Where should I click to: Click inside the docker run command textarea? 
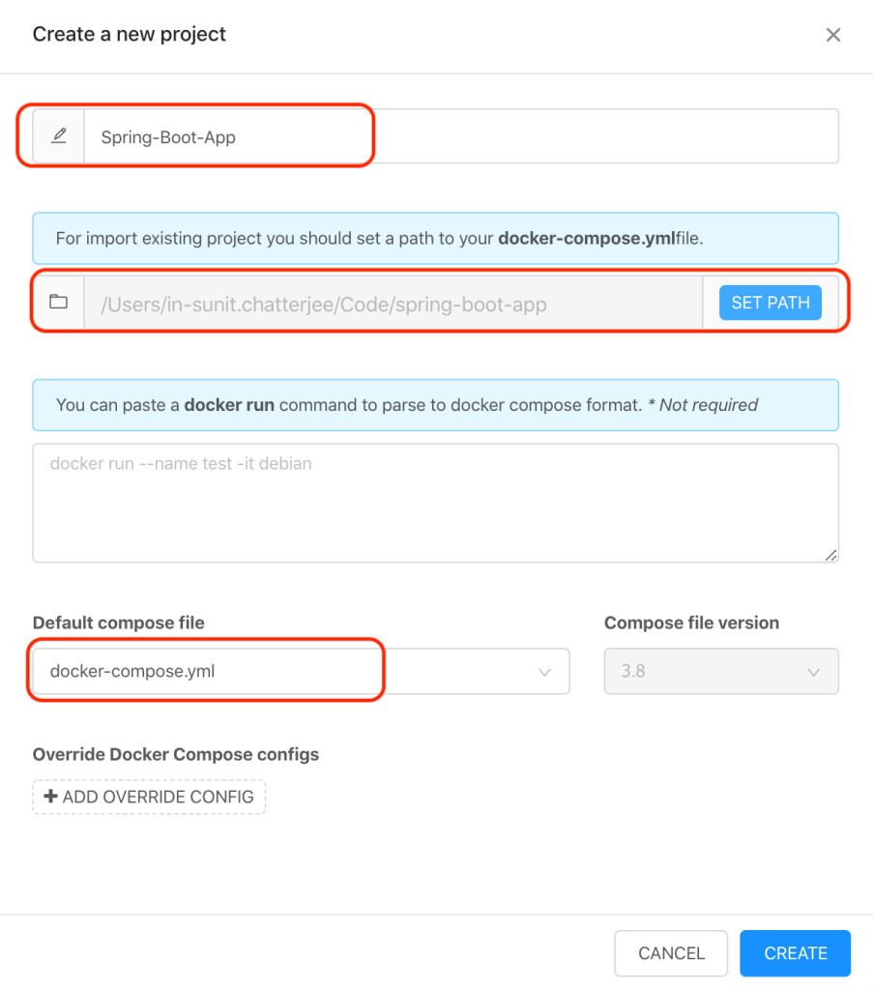point(435,503)
